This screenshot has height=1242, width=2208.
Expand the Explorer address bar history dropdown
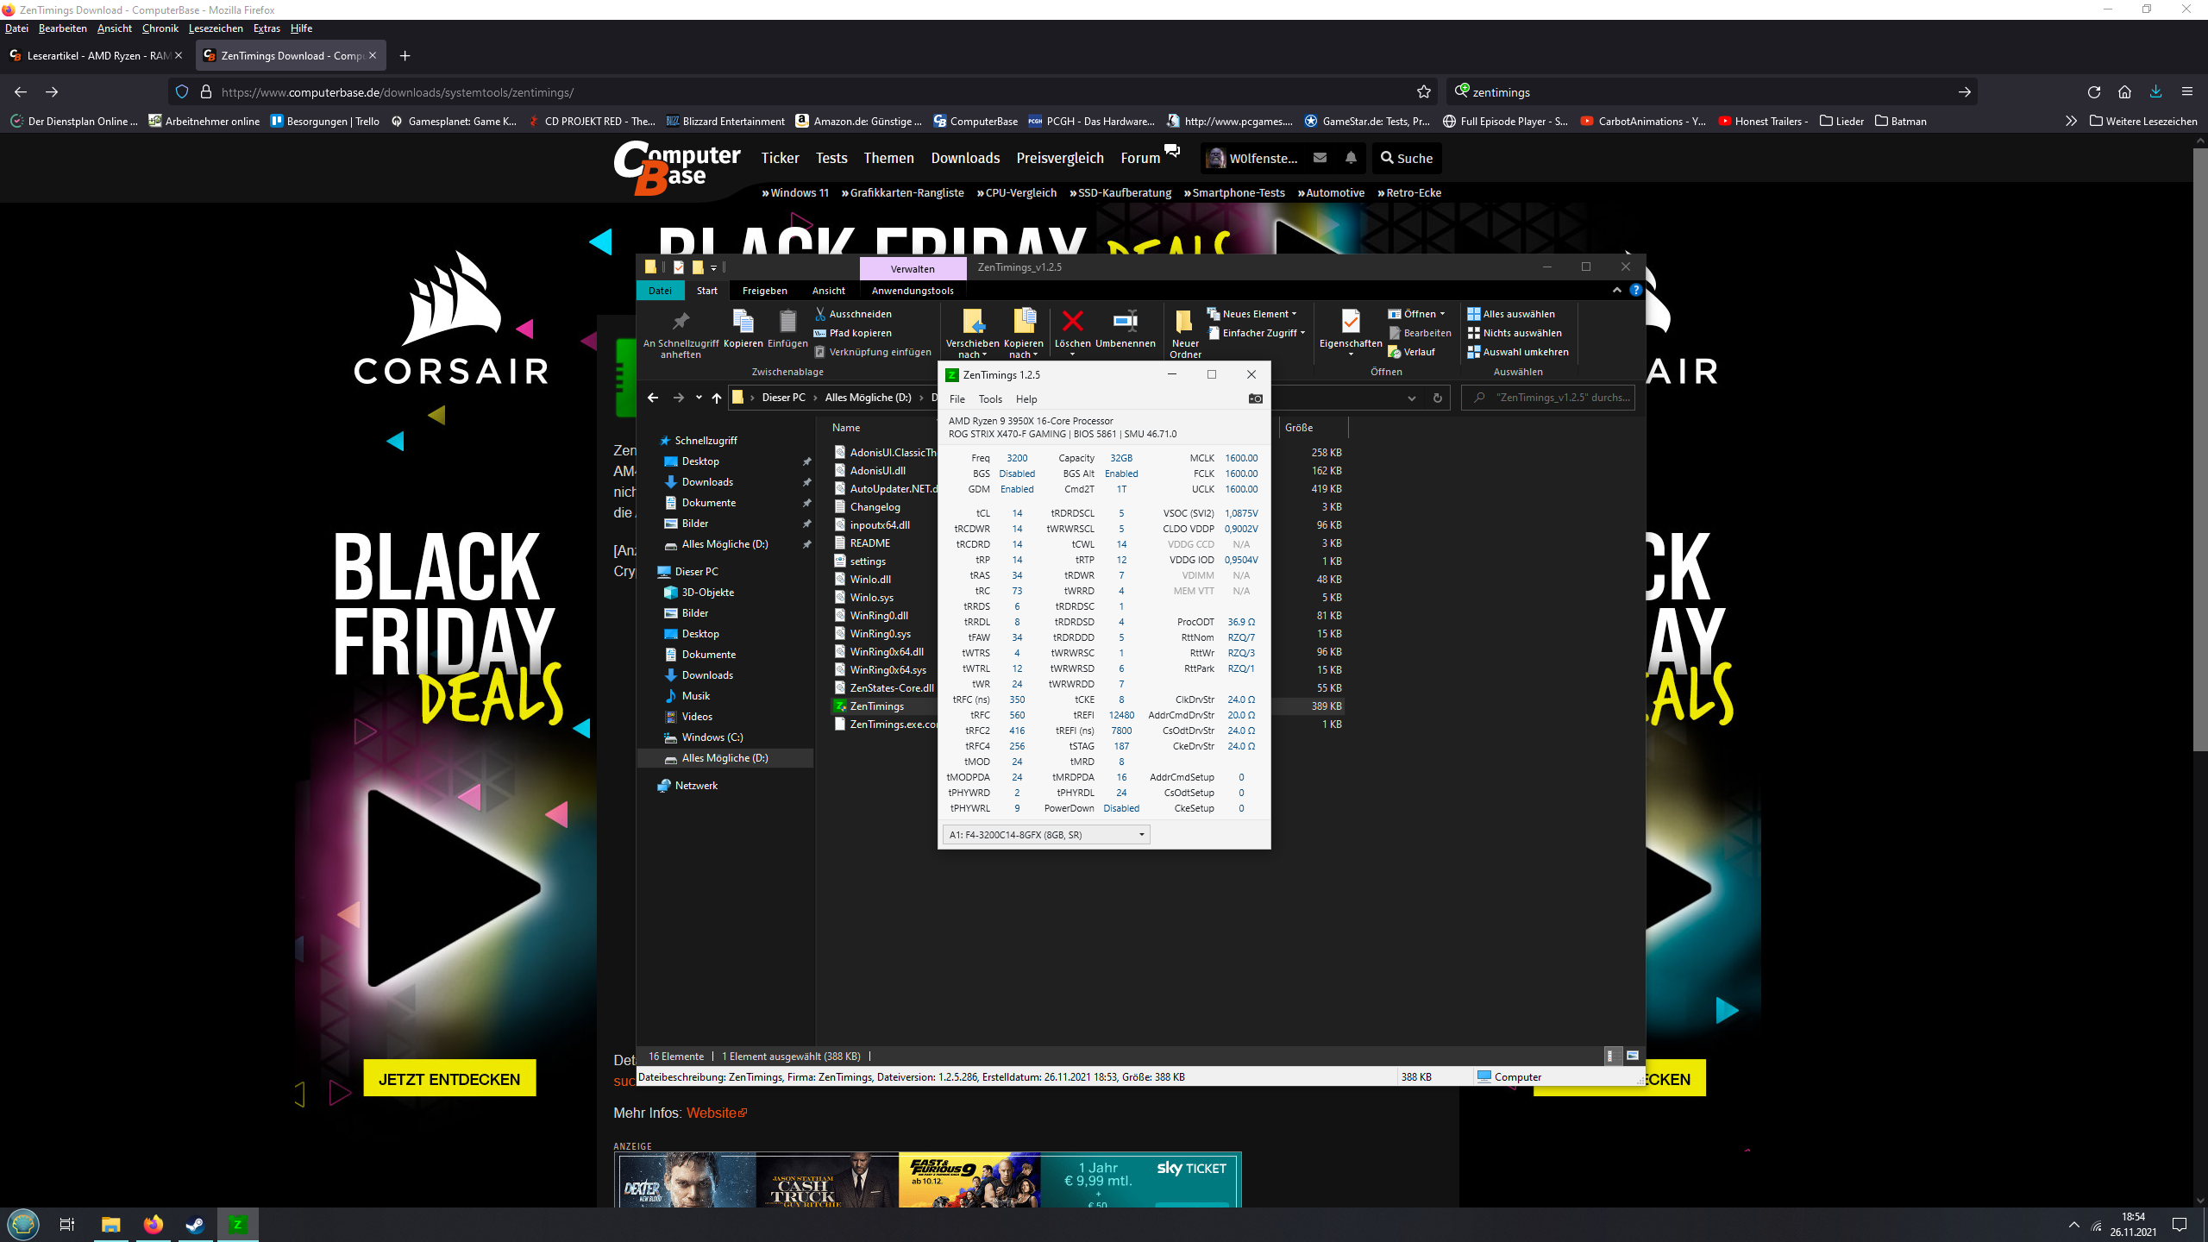(1411, 398)
